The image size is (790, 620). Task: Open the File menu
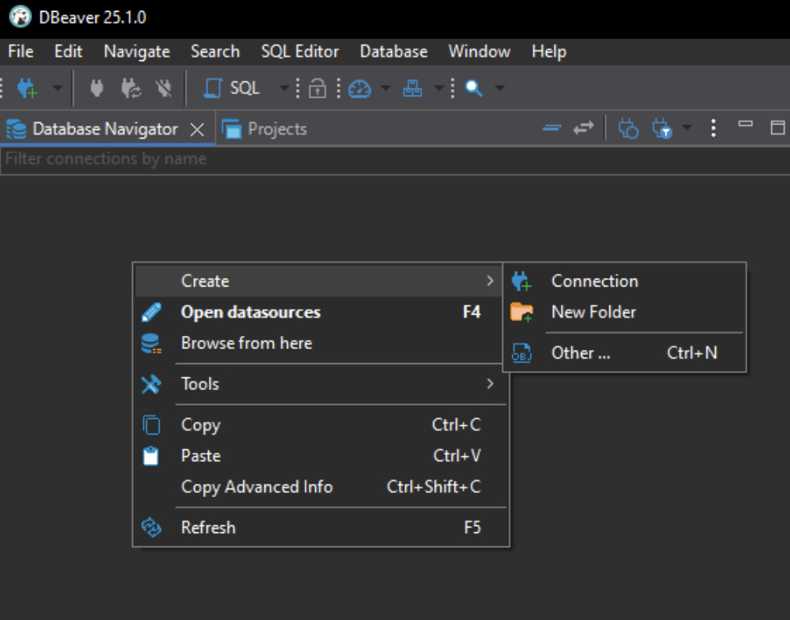(x=21, y=52)
